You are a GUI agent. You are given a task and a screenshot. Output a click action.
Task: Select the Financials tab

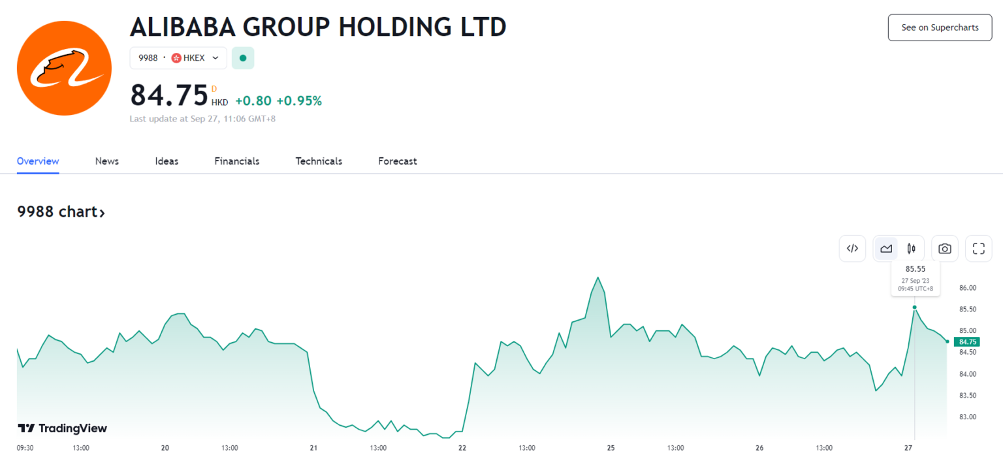pyautogui.click(x=236, y=161)
